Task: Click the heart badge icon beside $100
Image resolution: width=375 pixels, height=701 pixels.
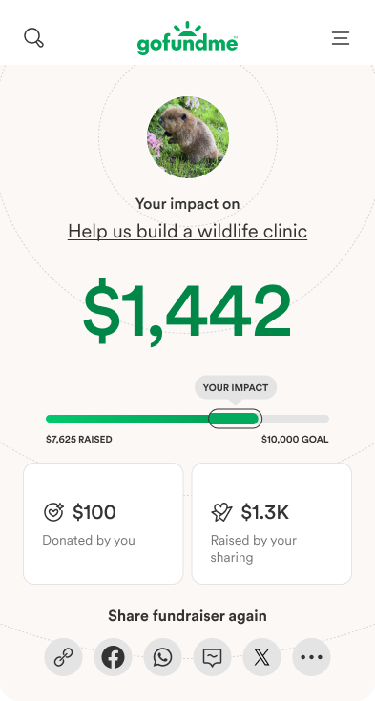Action: [53, 512]
